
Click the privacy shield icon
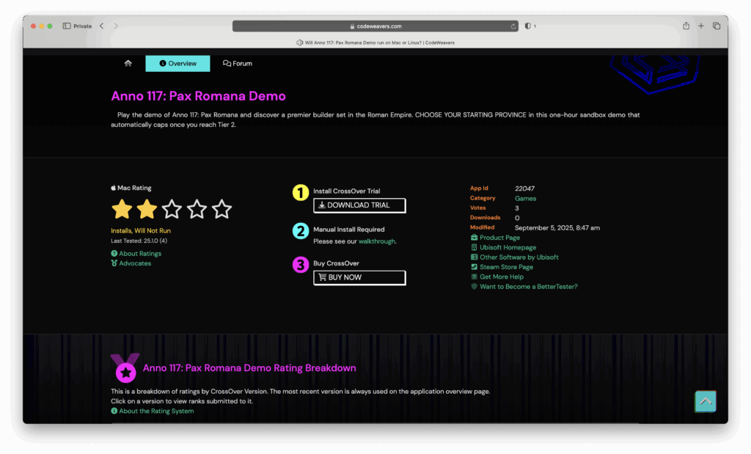click(527, 26)
